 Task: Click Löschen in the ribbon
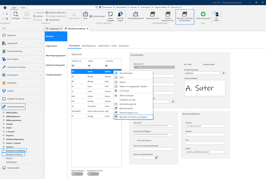click(38, 16)
